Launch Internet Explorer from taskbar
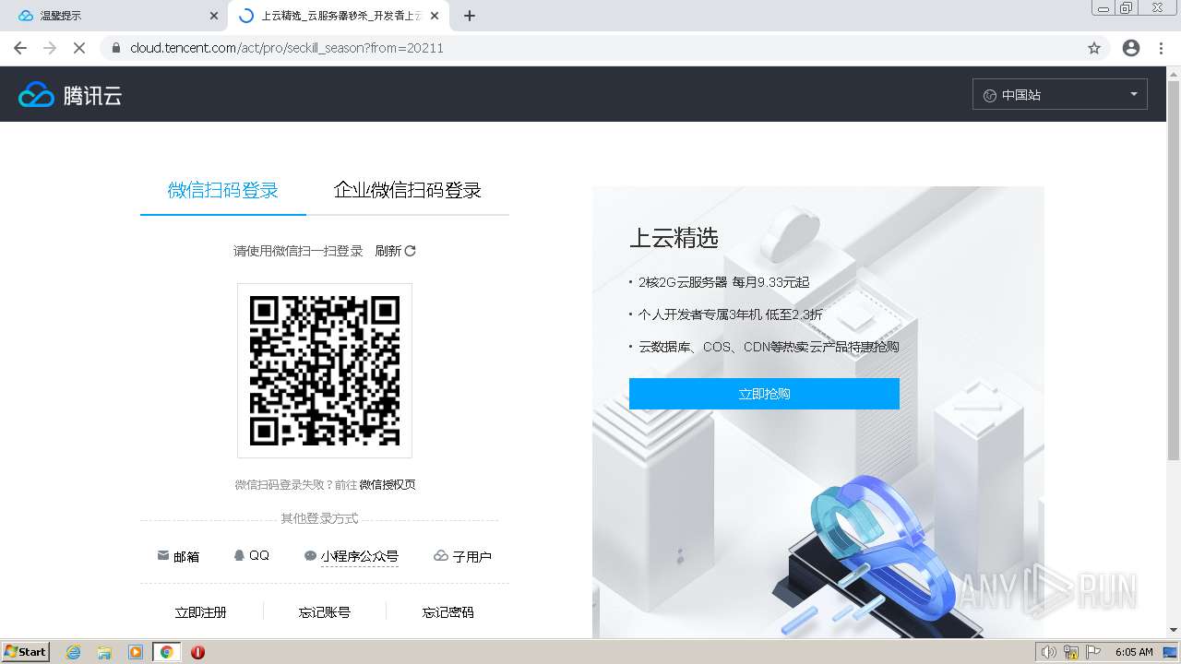 pyautogui.click(x=74, y=652)
